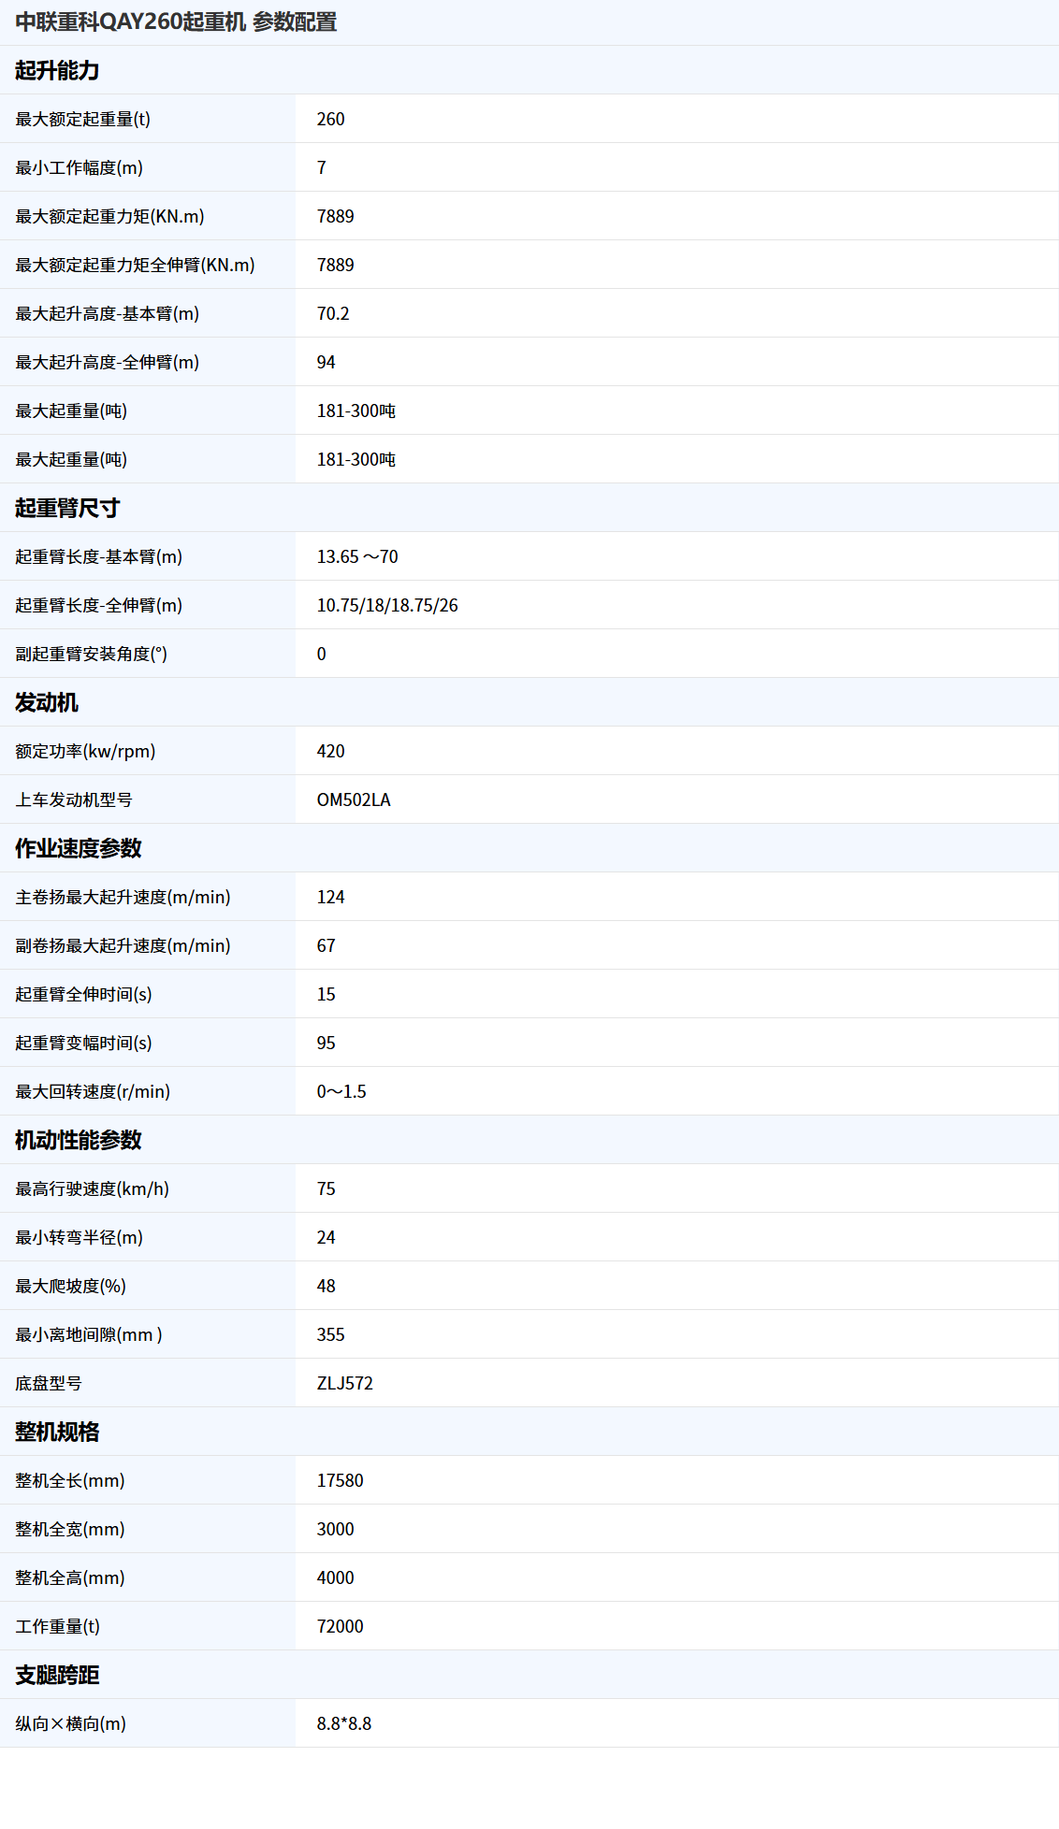This screenshot has height=1829, width=1059.
Task: Select the value 7 for 最小工作幅度
Action: (x=322, y=167)
